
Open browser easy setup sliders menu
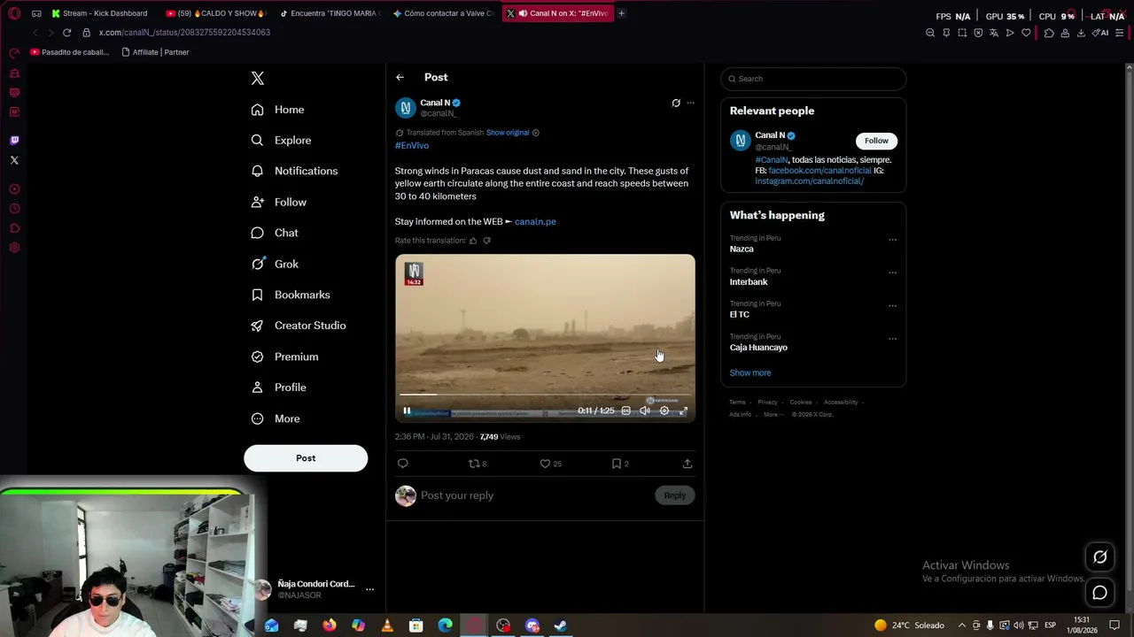[1120, 33]
